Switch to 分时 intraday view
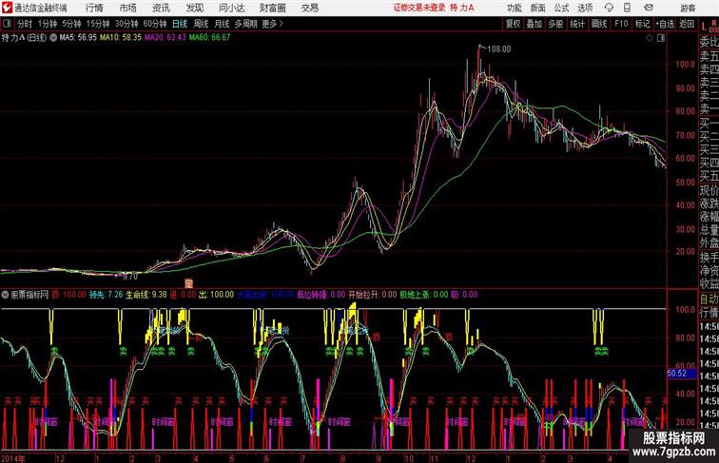The height and width of the screenshot is (463, 719). pyautogui.click(x=25, y=24)
